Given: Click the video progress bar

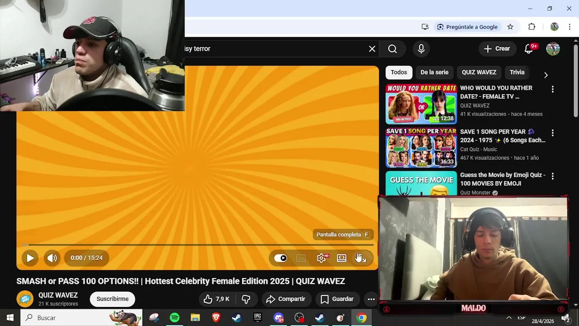Looking at the screenshot, I should [x=197, y=245].
